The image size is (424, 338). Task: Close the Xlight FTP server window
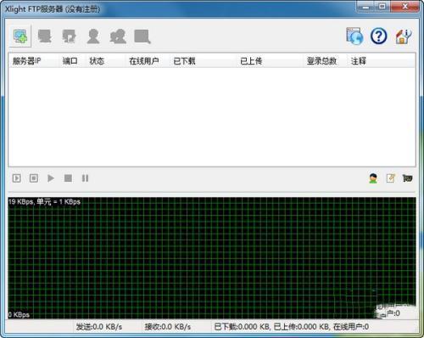(x=404, y=7)
